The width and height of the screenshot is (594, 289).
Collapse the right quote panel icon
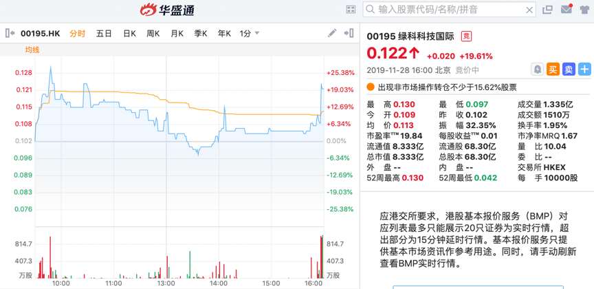tap(349, 33)
